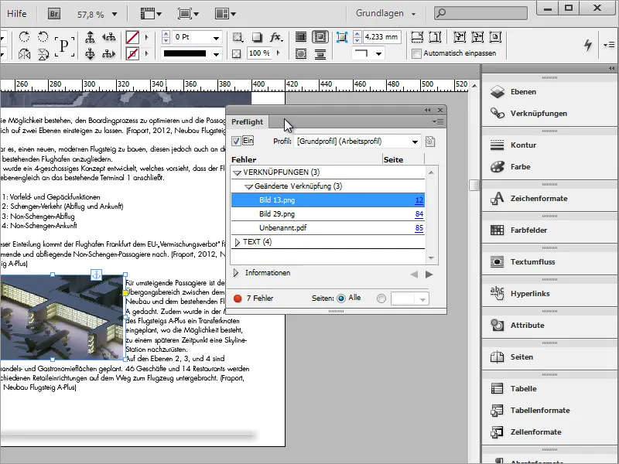Click the previous error arrow in Preflight

(414, 275)
